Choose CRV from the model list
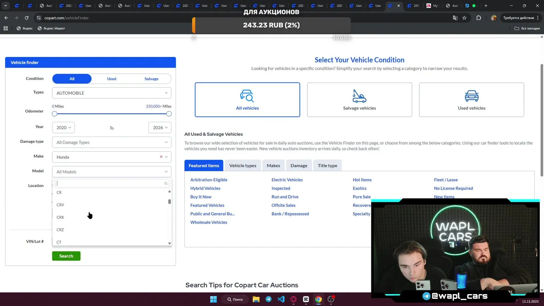This screenshot has height=306, width=544. point(60,205)
